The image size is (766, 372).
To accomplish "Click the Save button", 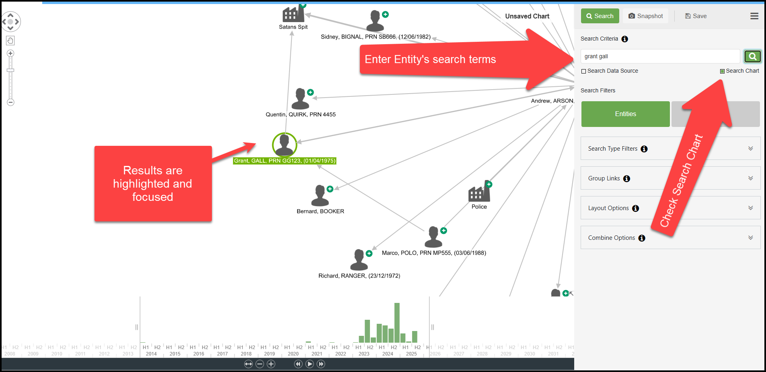I will pyautogui.click(x=696, y=16).
